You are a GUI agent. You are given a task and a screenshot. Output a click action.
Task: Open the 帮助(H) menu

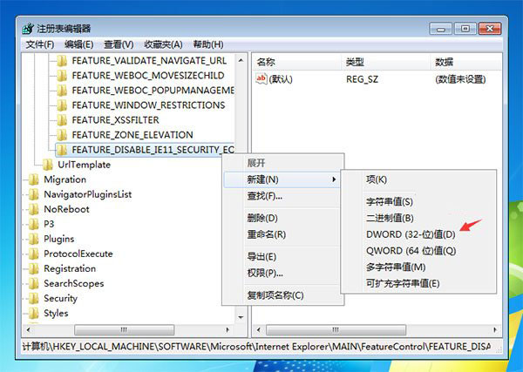tap(208, 44)
